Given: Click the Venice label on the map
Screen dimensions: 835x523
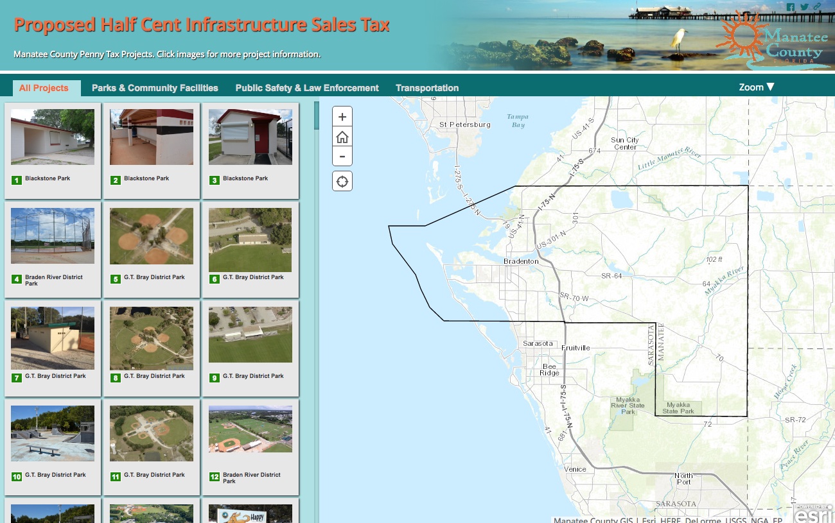Looking at the screenshot, I should [575, 469].
